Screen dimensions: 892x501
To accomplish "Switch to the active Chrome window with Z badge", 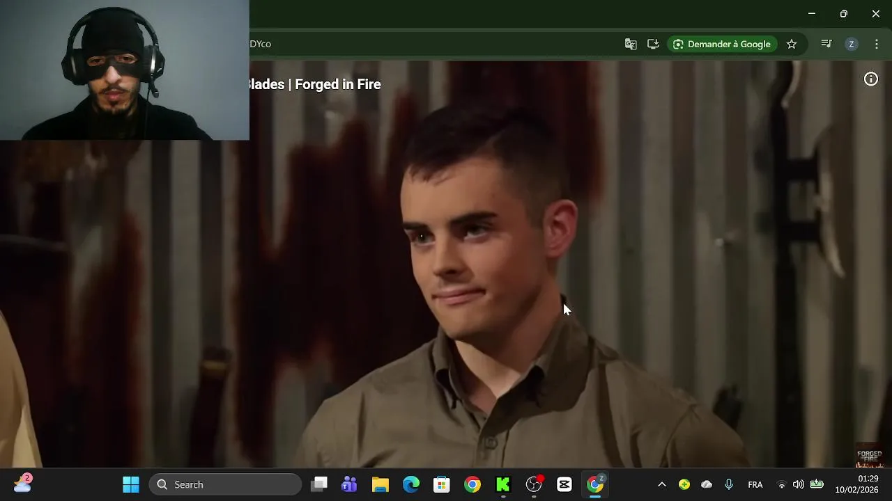I will point(595,484).
